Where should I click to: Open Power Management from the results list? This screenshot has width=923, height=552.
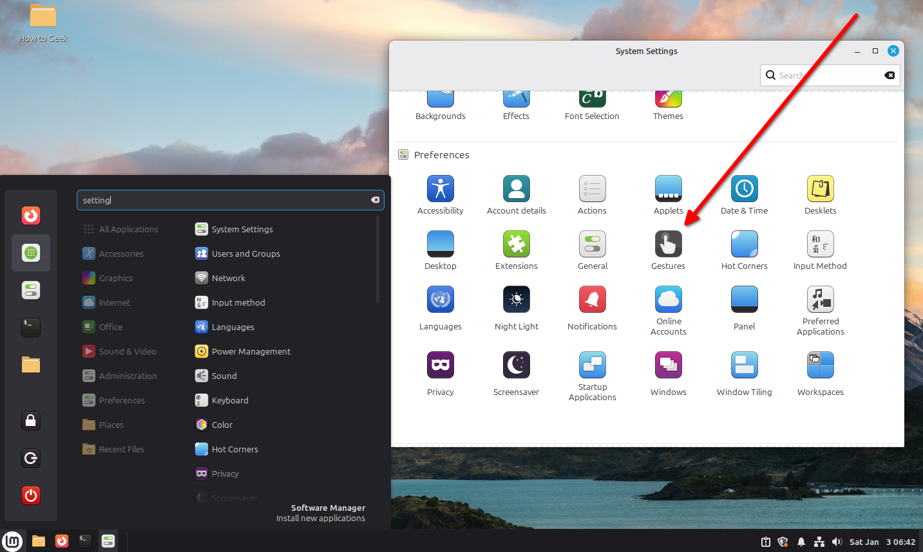pyautogui.click(x=250, y=351)
